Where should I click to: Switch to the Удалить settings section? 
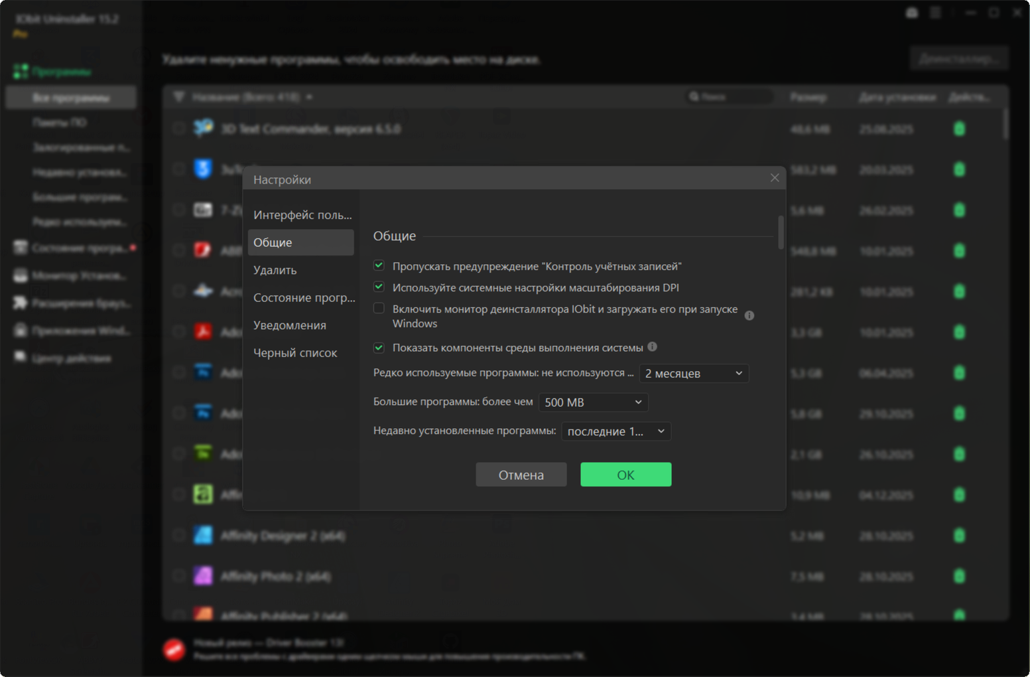pos(301,270)
